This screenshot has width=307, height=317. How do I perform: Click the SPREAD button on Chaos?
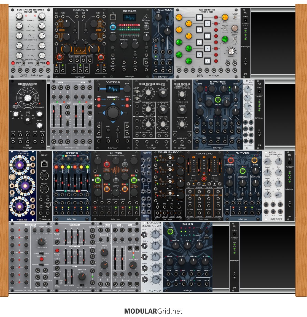(x=125, y=164)
